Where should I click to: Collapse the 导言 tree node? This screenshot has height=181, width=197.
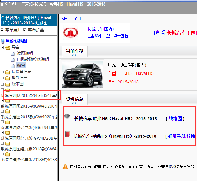pos(2,48)
